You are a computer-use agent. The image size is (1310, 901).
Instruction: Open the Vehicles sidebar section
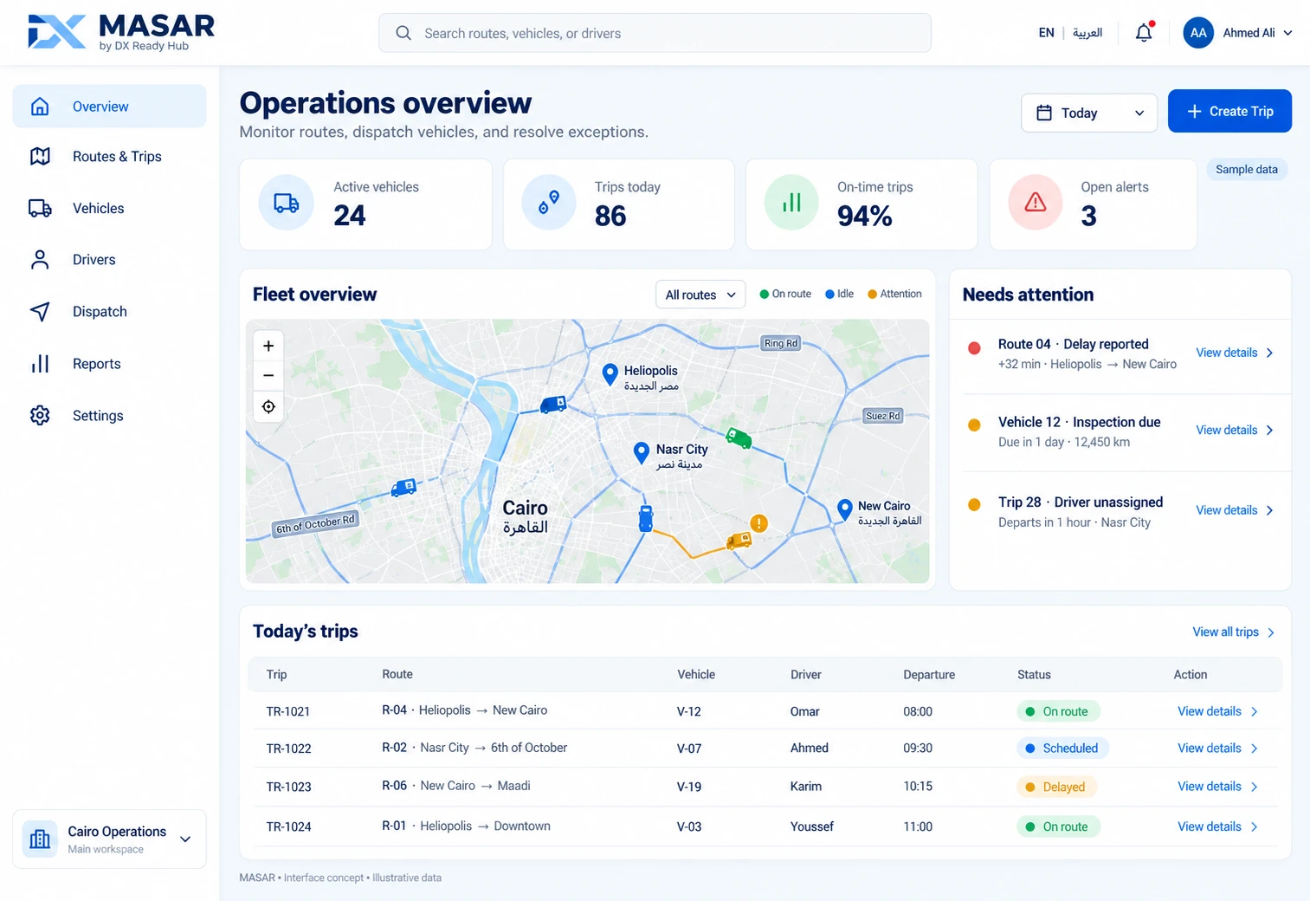pos(109,208)
